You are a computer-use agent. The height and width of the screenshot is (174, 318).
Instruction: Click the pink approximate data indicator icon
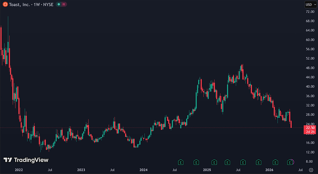tap(64, 4)
